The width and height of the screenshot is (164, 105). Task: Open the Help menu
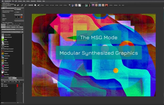pos(44,1)
